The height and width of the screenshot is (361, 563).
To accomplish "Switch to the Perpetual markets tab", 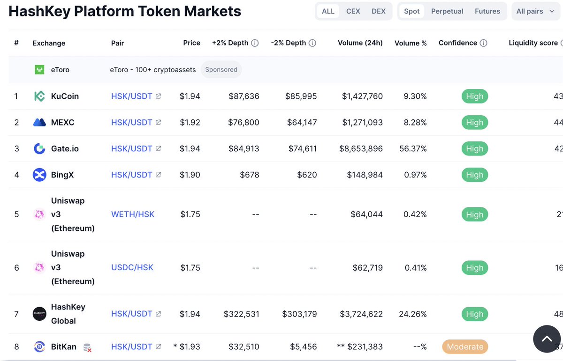I will click(447, 11).
